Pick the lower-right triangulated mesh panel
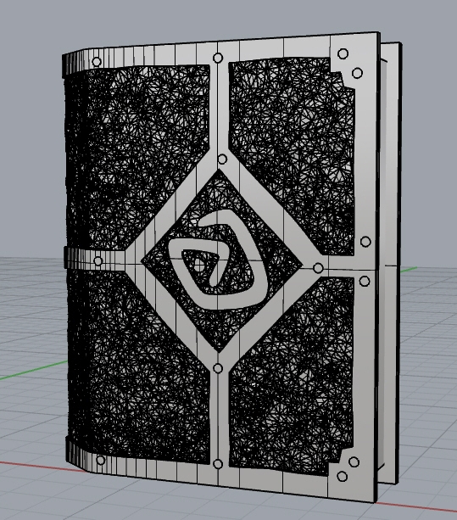Image resolution: width=457 pixels, height=520 pixels. [x=292, y=375]
